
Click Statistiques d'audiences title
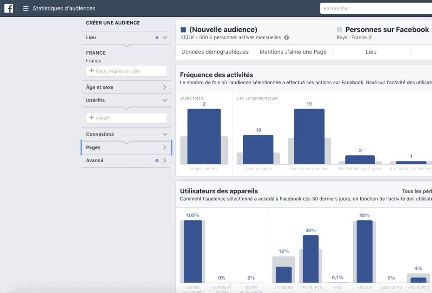point(64,8)
